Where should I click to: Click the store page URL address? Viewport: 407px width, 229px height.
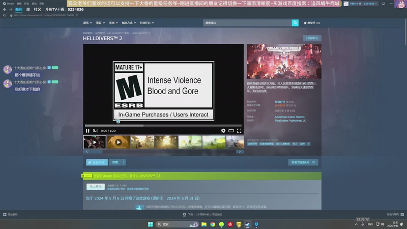pos(46,15)
